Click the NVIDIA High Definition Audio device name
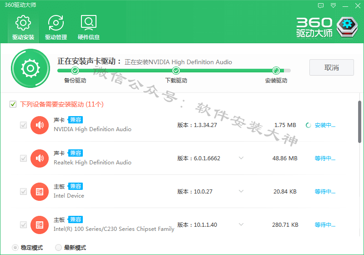This screenshot has width=364, height=255. tap(92, 129)
